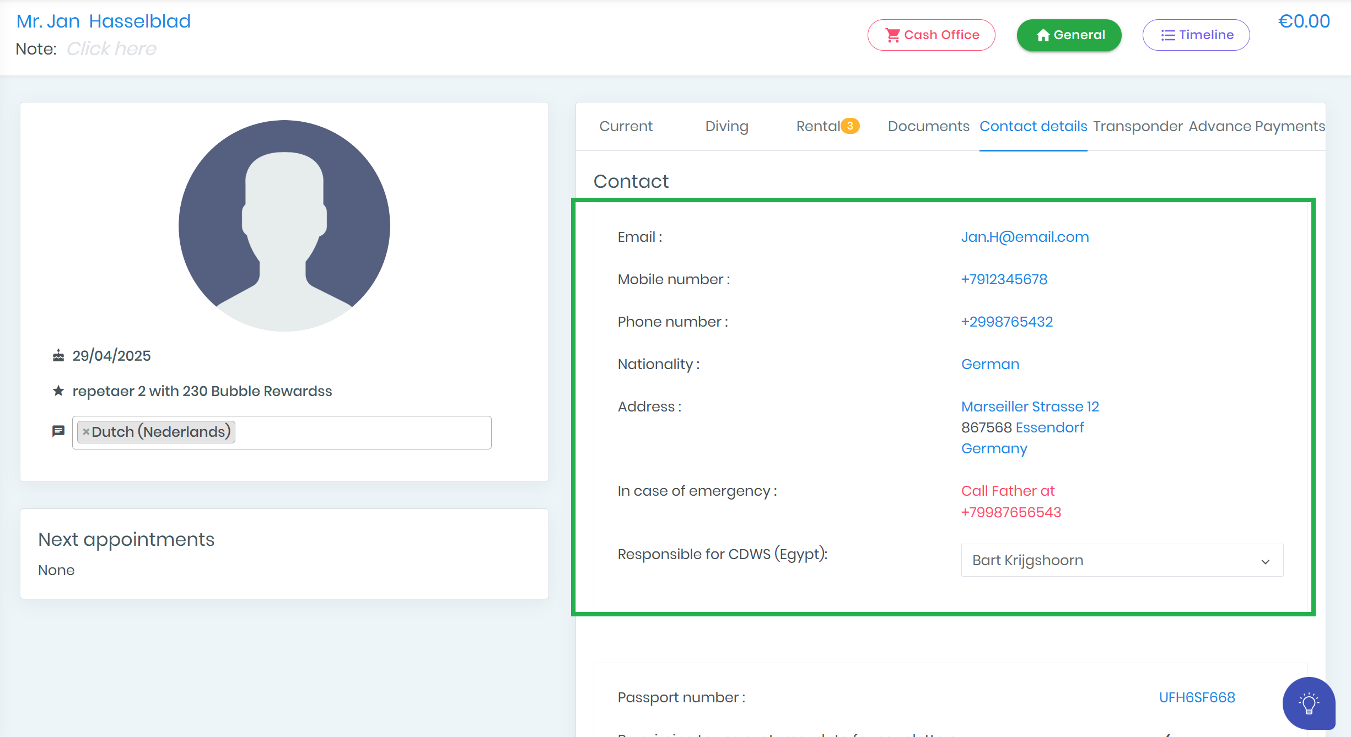Open the customer Timeline
Image resolution: width=1351 pixels, height=737 pixels.
1196,35
